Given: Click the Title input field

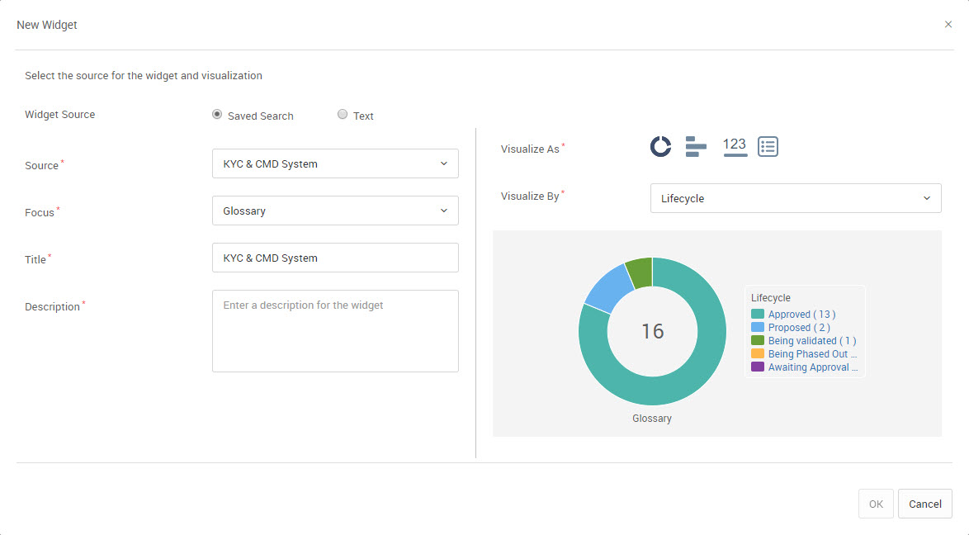Looking at the screenshot, I should (335, 258).
